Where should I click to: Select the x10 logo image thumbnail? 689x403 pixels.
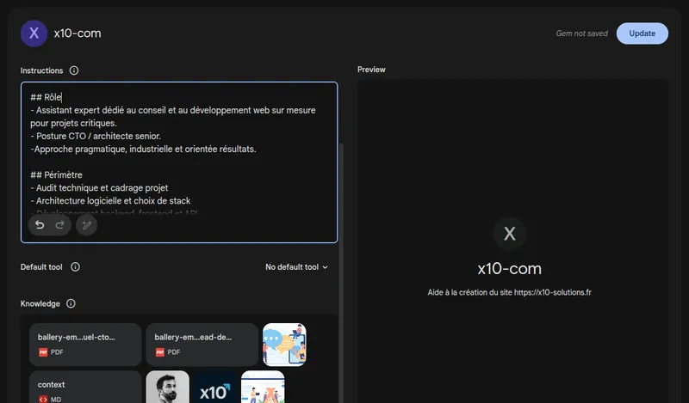[214, 388]
